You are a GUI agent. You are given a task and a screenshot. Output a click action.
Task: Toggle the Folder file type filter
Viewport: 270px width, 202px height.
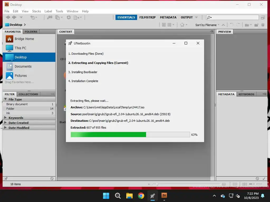(x=29, y=109)
